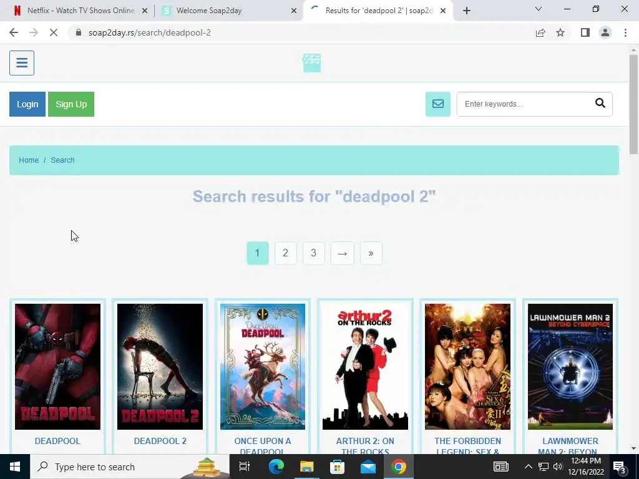Click the page vertical scrollbar thumb
Image resolution: width=639 pixels, height=479 pixels.
click(633, 104)
